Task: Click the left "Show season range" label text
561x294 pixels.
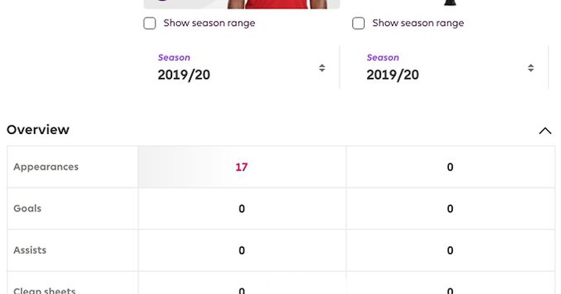Action: (x=209, y=23)
